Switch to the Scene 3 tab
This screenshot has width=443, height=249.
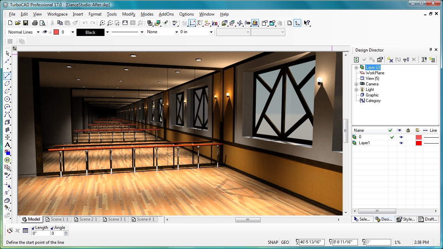[x=115, y=219]
